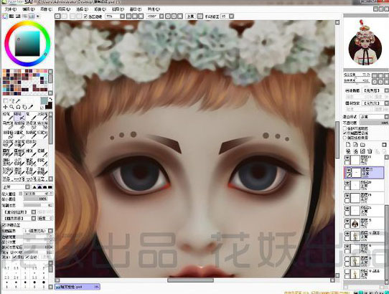Open the File menu

click(x=11, y=9)
